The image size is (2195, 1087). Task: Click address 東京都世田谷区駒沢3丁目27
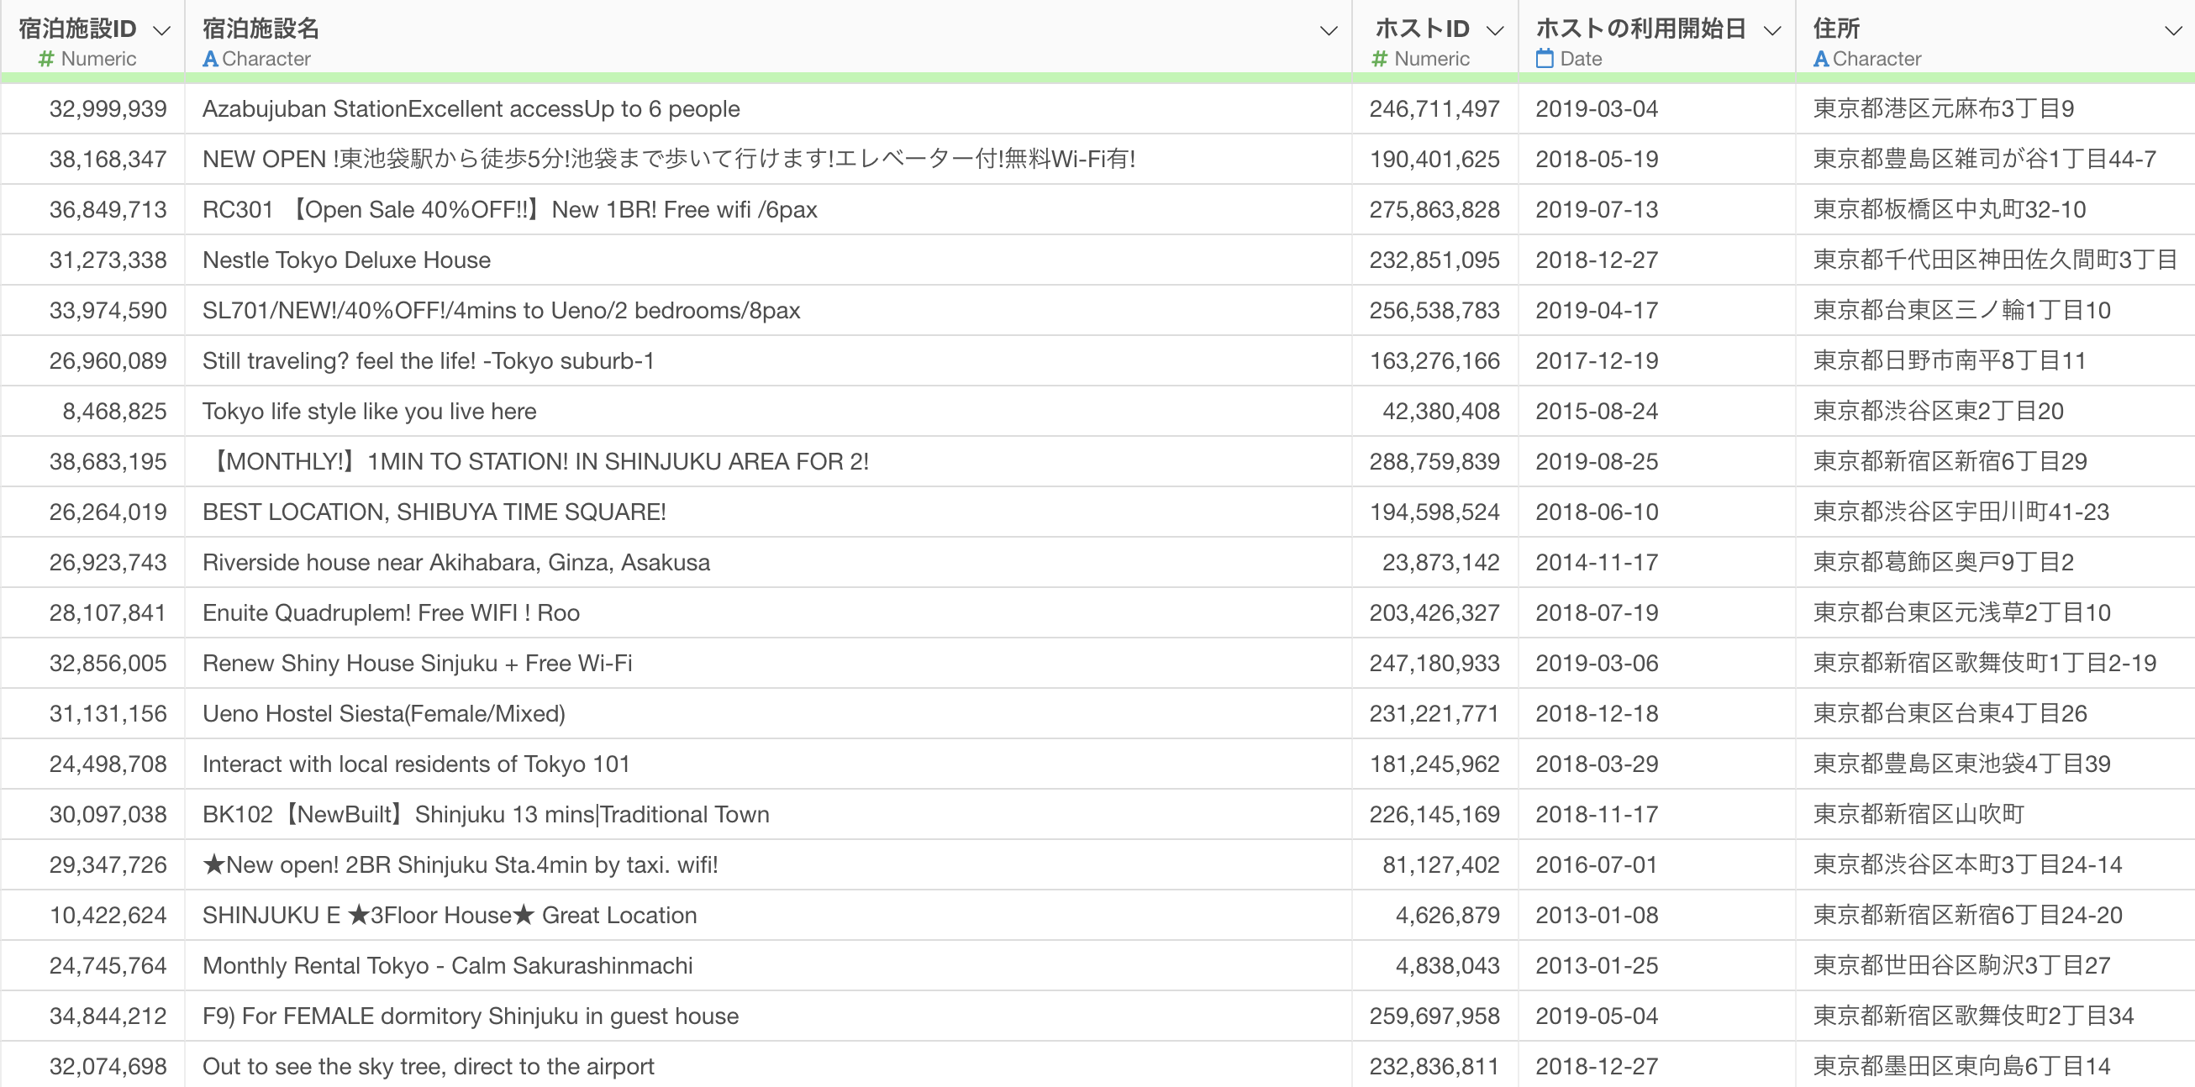pos(1961,965)
